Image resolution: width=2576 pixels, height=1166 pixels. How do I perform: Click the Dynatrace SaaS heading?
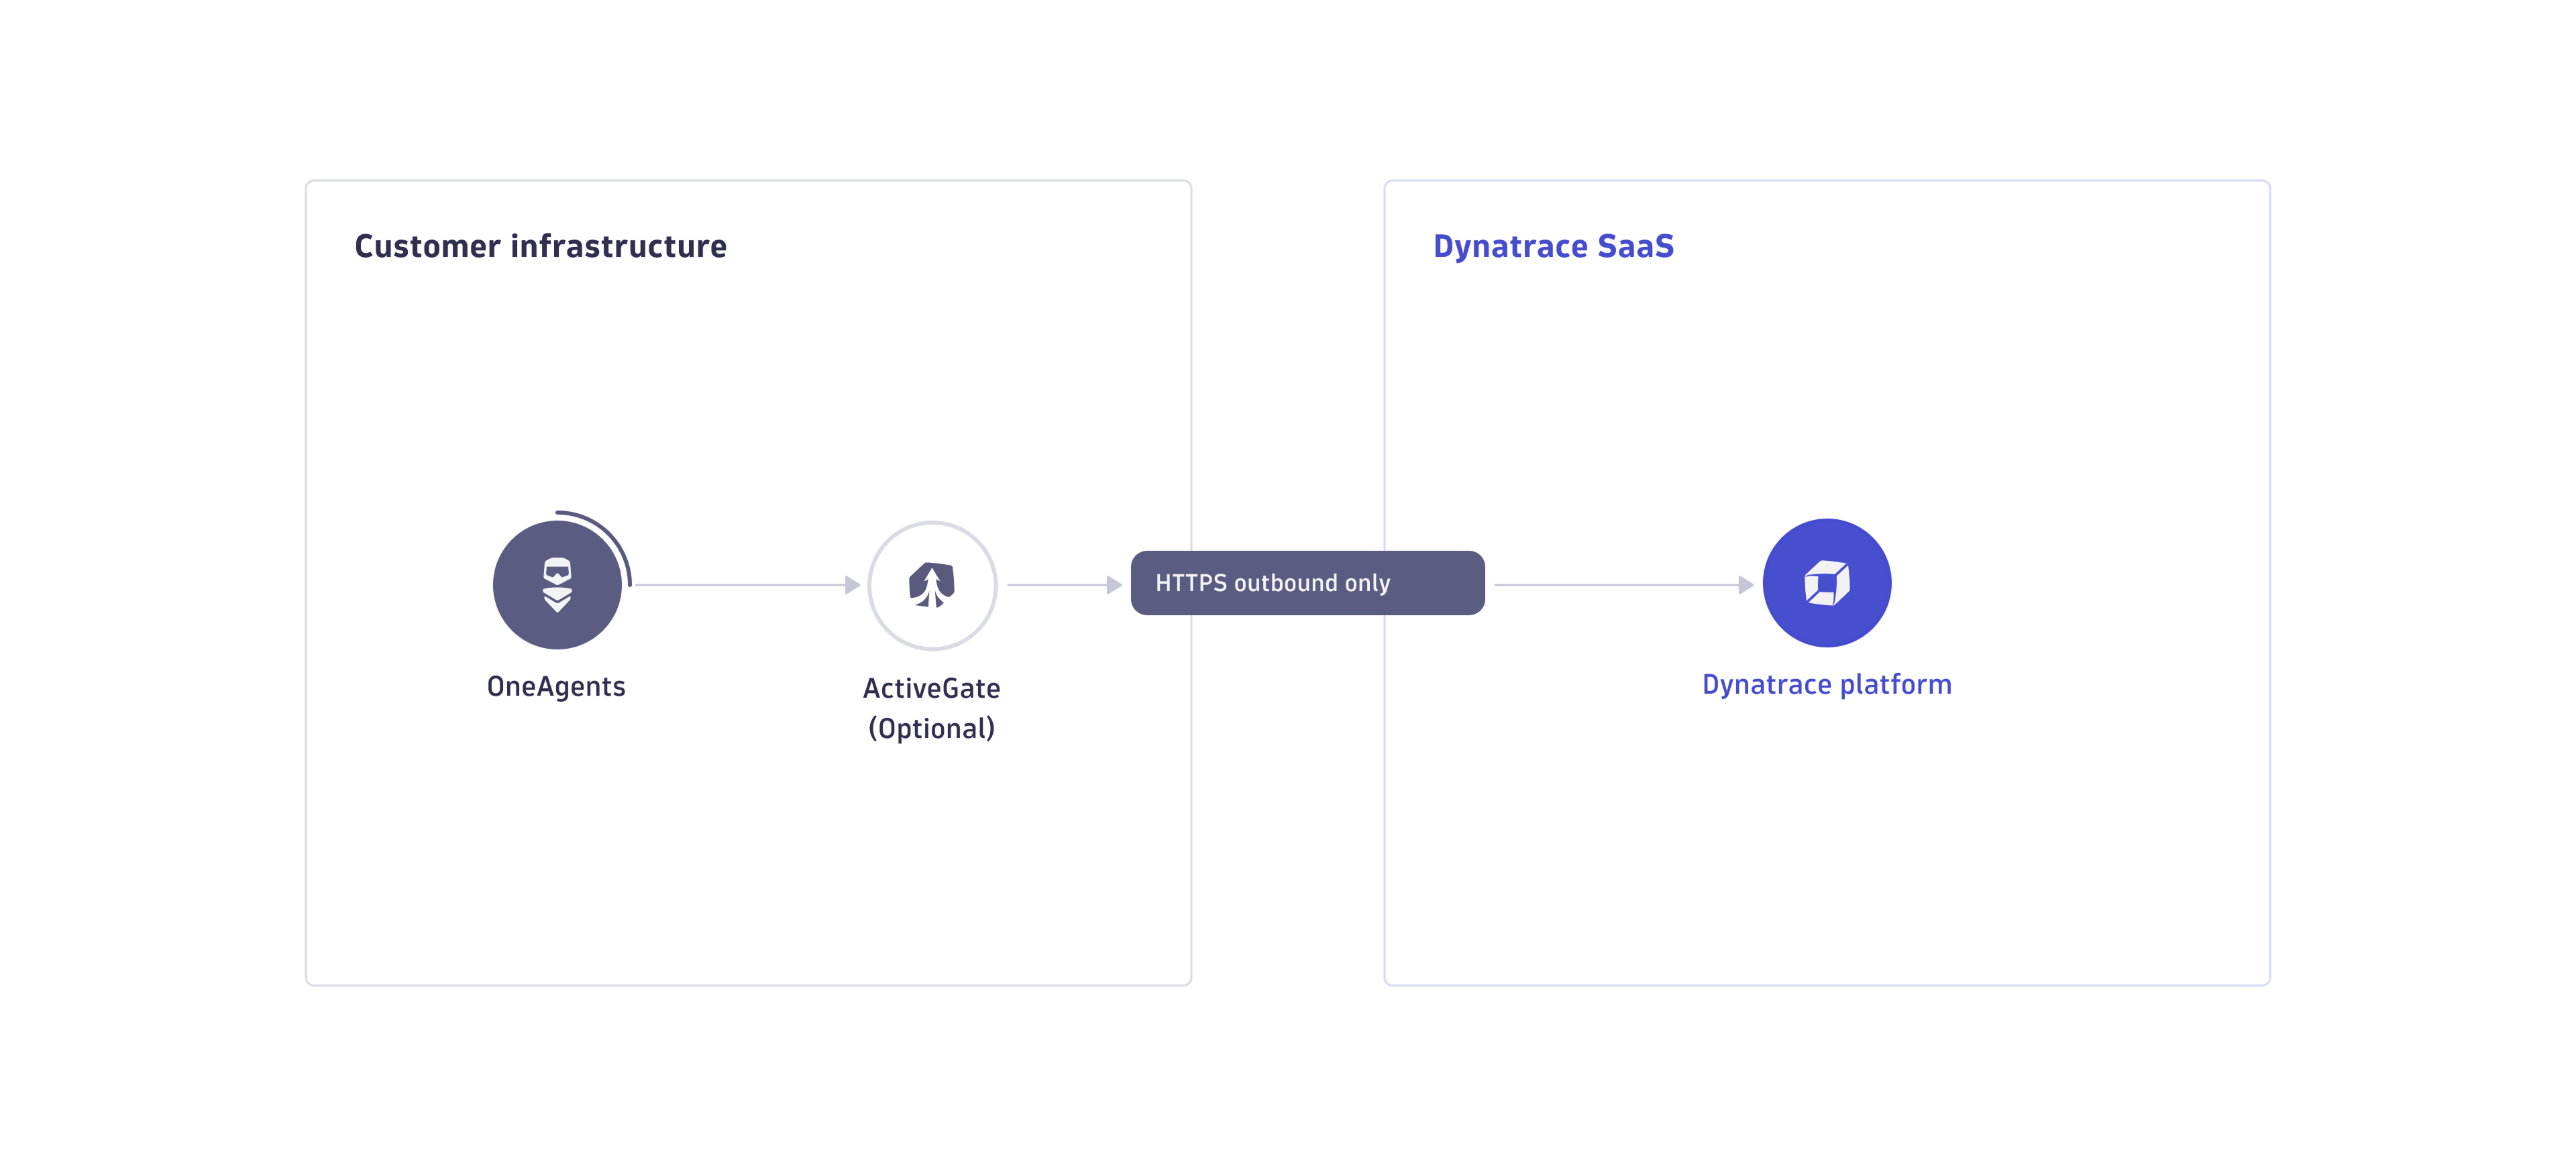[1553, 246]
